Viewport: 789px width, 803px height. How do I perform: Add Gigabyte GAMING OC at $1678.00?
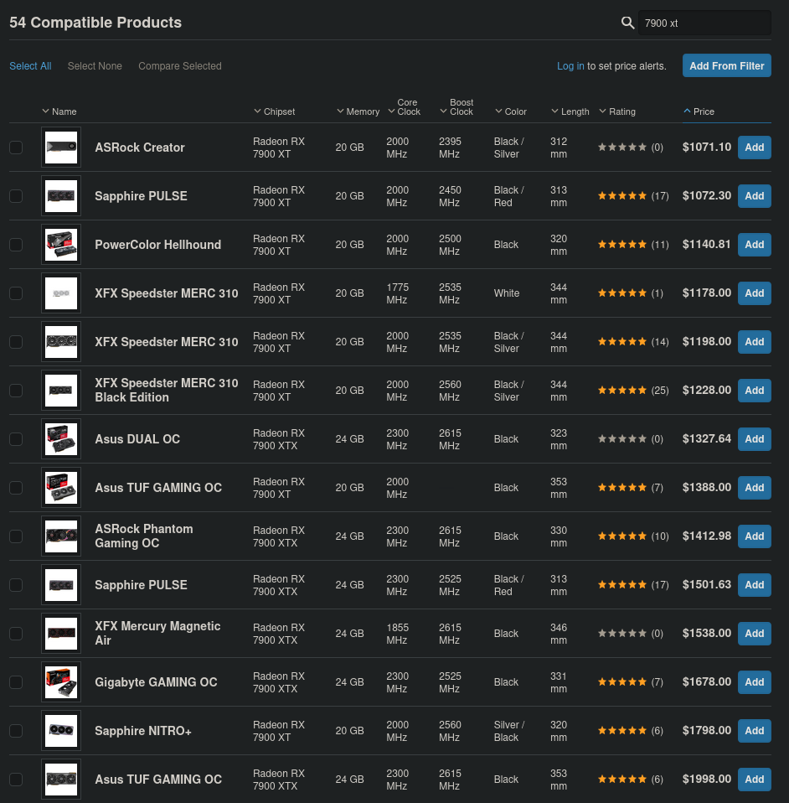[x=754, y=682]
